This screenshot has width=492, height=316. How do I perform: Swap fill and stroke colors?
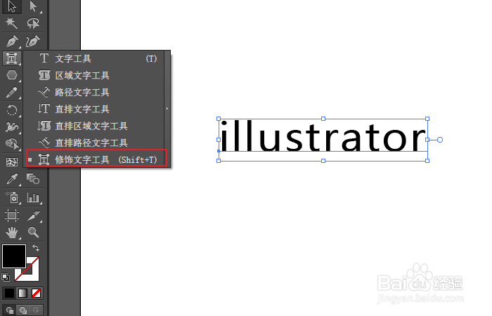36,248
